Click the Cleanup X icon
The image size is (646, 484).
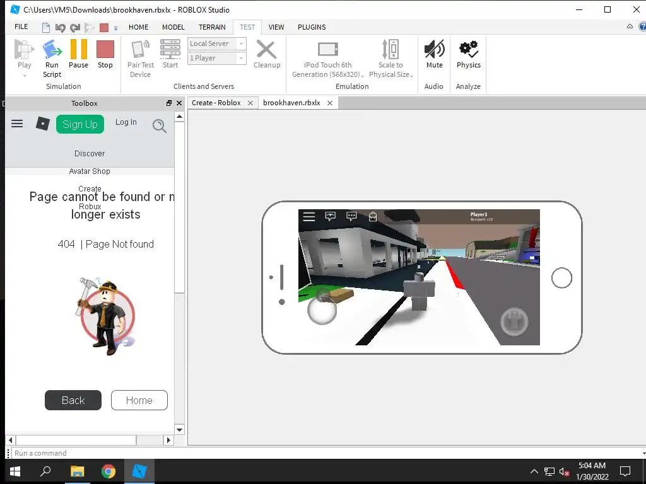267,49
